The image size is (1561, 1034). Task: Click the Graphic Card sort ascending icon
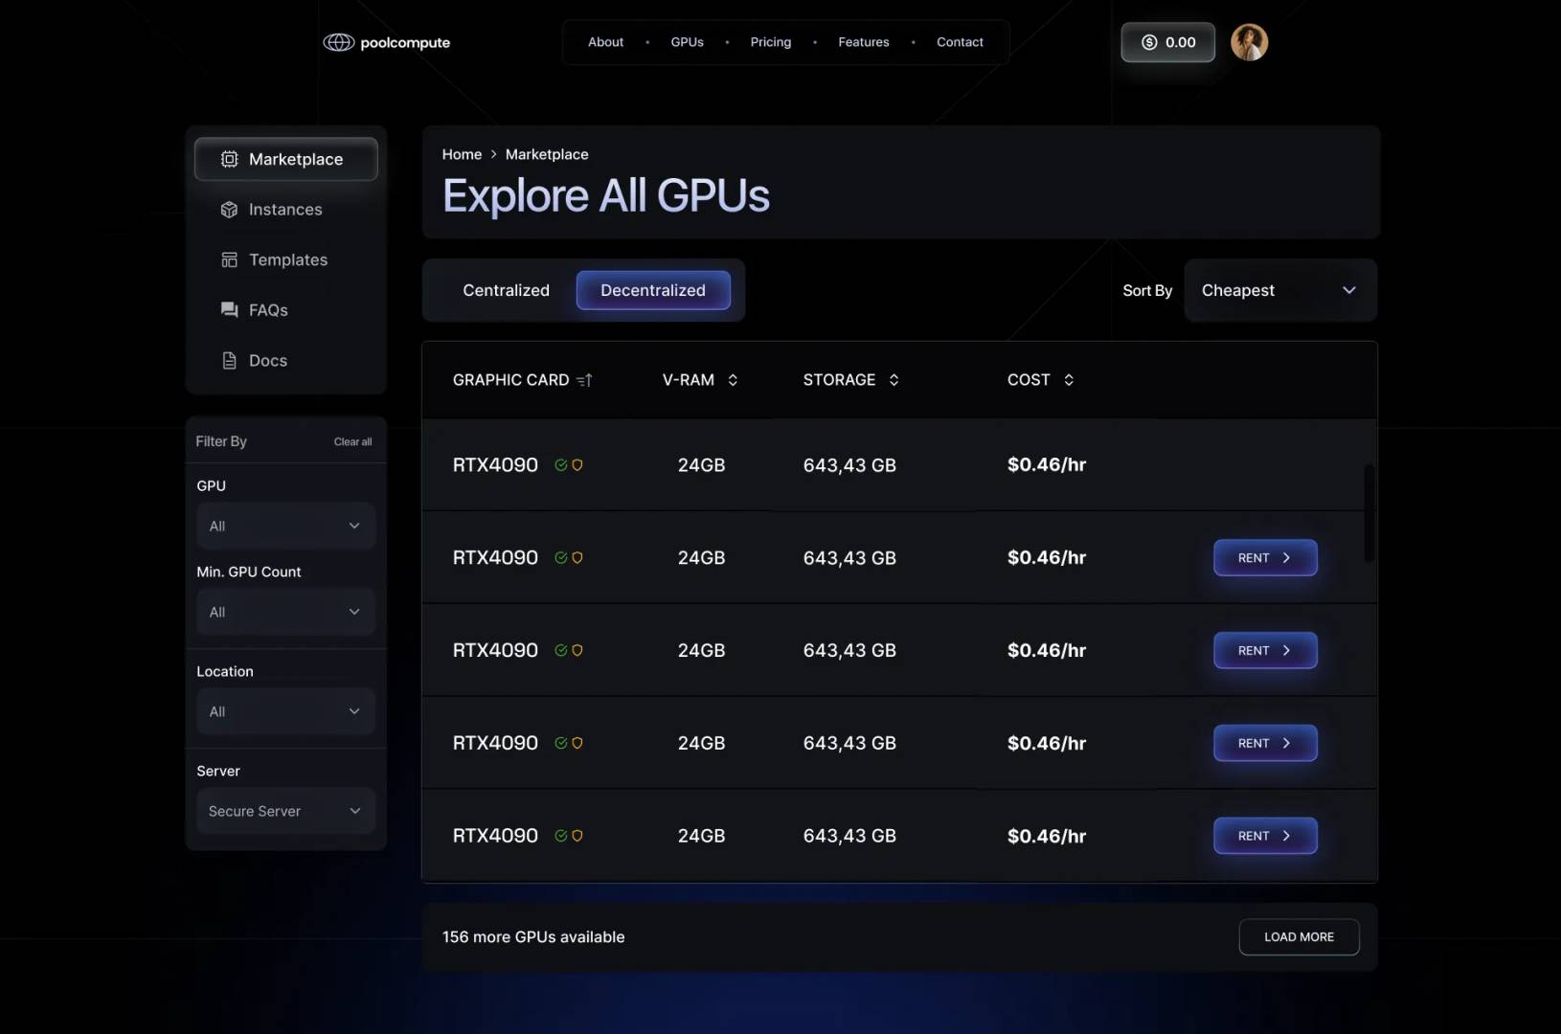[584, 380]
